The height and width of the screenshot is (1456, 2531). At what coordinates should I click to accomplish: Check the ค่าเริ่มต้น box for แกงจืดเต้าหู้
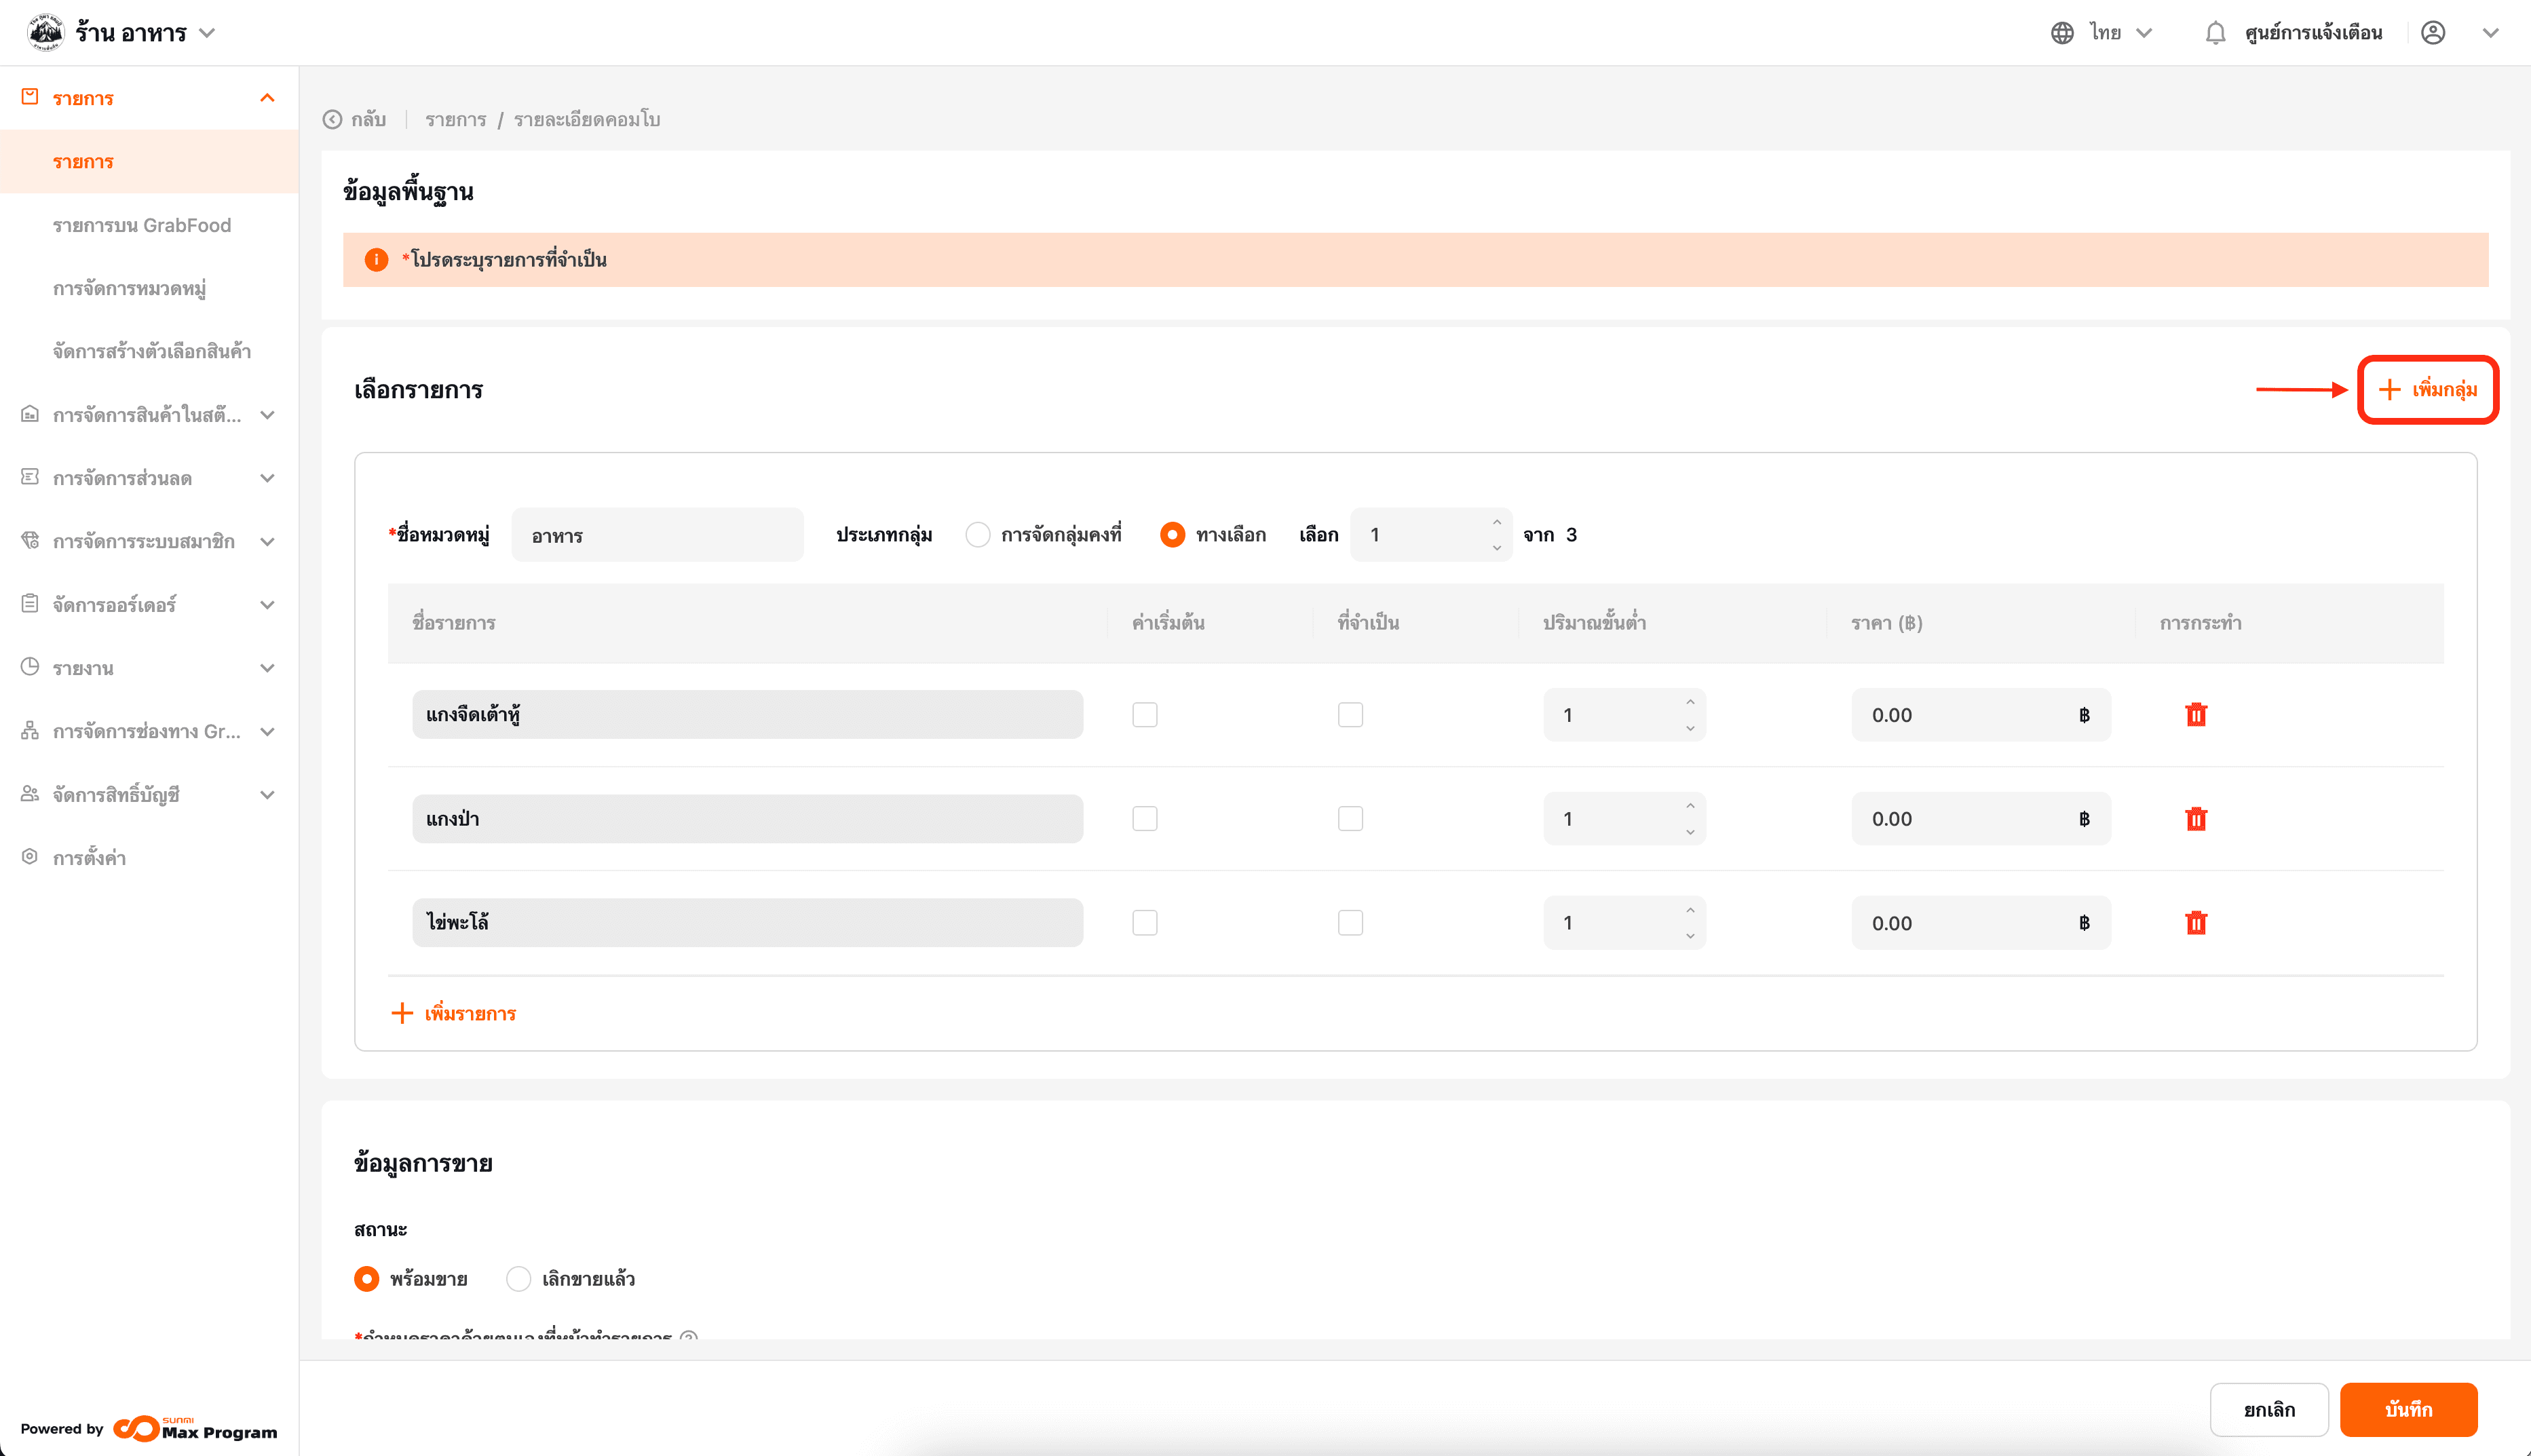point(1144,715)
